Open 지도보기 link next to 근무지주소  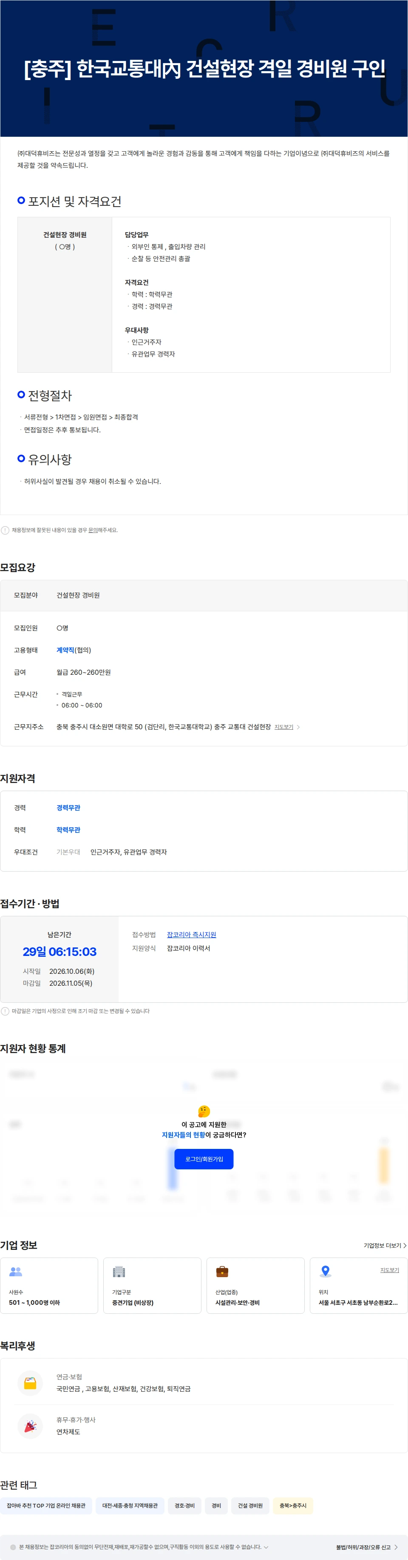pyautogui.click(x=283, y=727)
